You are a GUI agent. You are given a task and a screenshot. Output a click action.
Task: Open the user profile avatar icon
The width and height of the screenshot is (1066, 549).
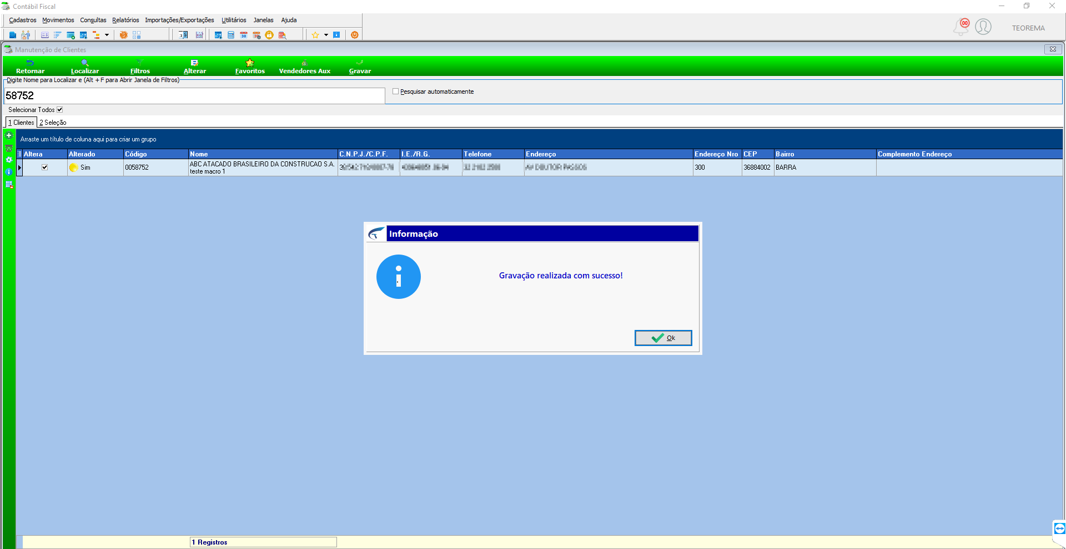983,27
